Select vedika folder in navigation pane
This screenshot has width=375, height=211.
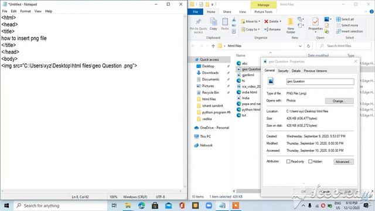(x=207, y=119)
